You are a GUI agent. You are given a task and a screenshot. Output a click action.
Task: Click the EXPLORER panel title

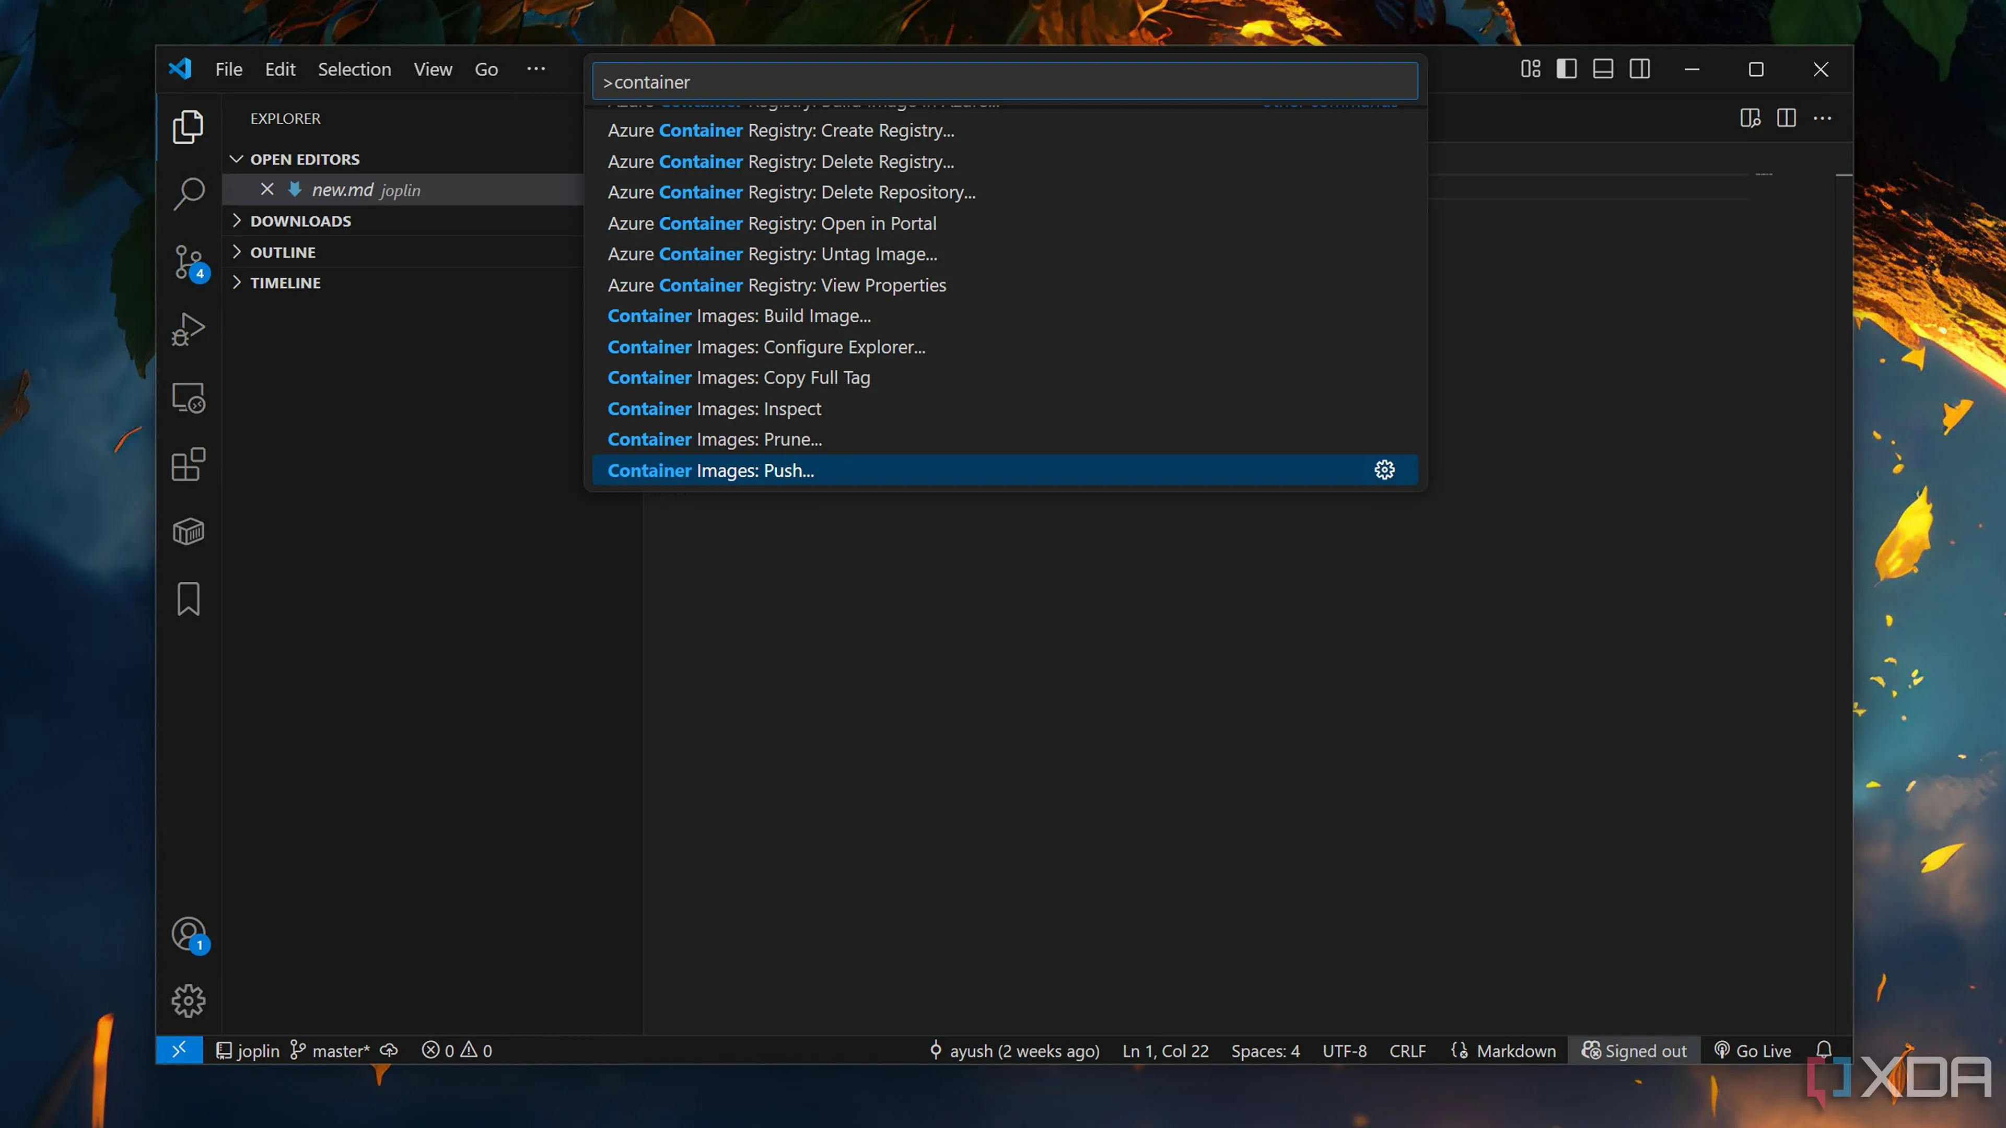tap(285, 119)
